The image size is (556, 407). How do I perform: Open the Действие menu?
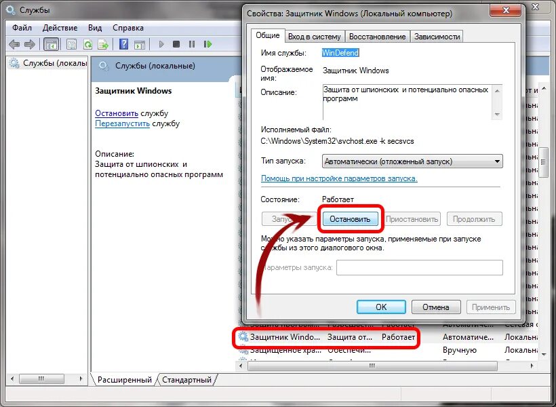point(60,28)
